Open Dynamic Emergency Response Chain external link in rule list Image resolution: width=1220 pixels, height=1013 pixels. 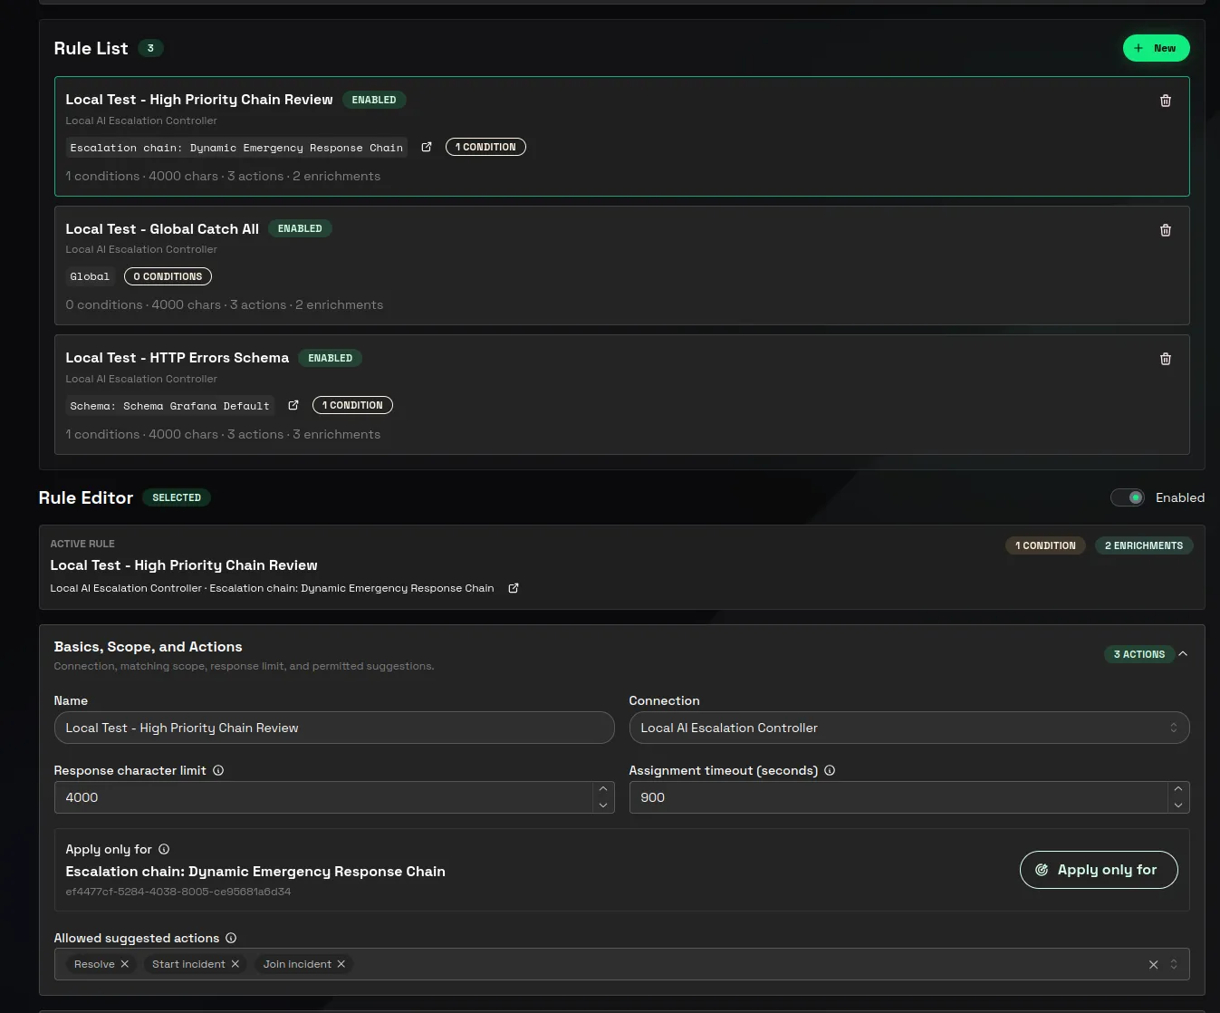pyautogui.click(x=427, y=147)
